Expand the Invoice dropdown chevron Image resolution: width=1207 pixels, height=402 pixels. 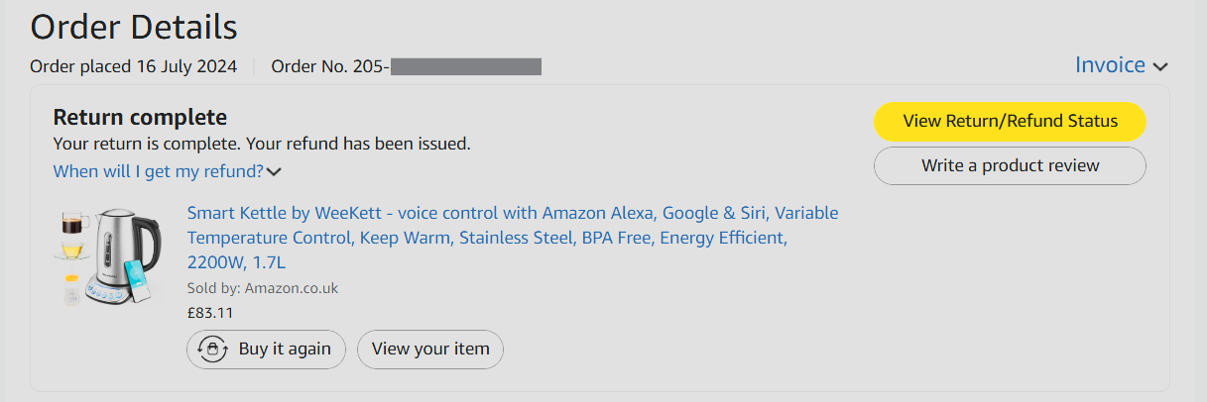[x=1160, y=67]
